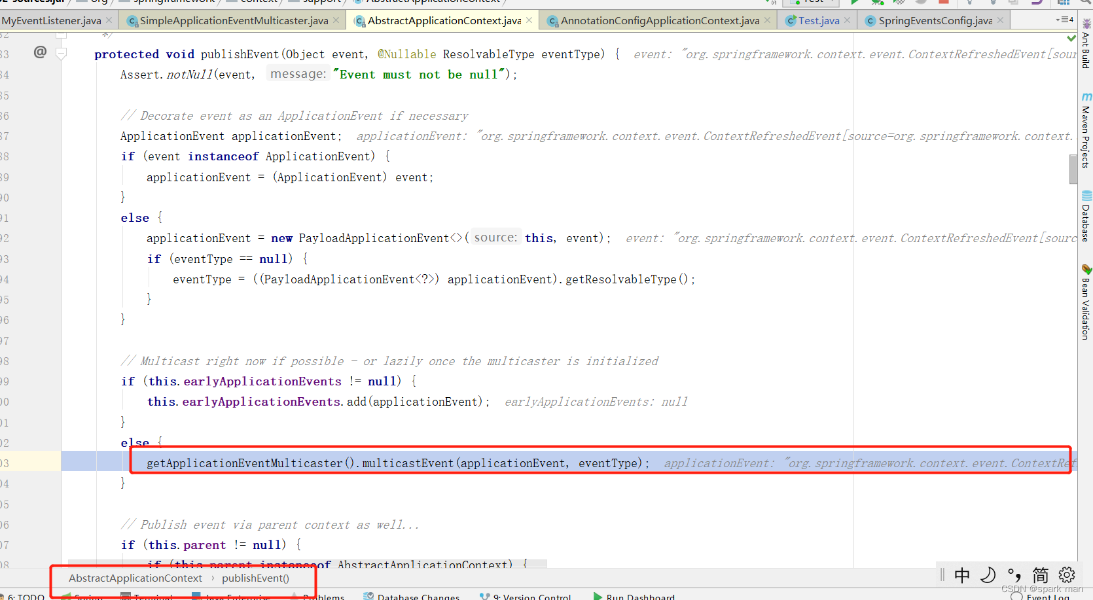The image size is (1093, 600).
Task: Toggle the IME Chinese/English mode (中)
Action: [x=962, y=575]
